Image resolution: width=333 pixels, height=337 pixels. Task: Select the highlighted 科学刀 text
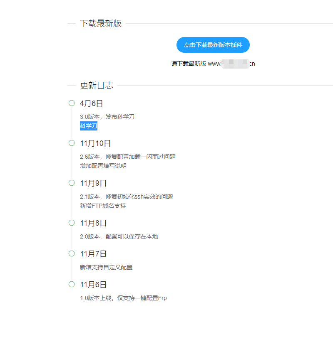coord(88,125)
